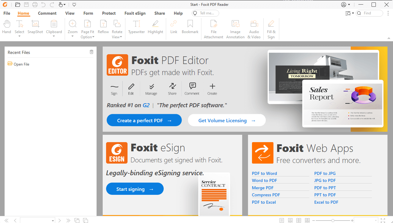Click the Undo arrow in the quick access bar
Screen dimensions: 393x223
[43, 5]
